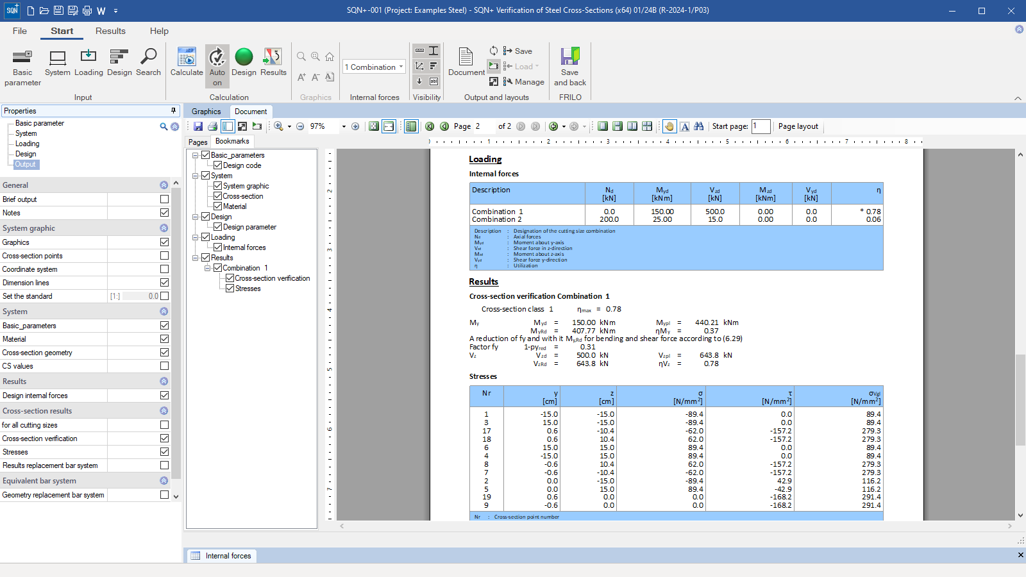Open the Search tool in ribbon
The height and width of the screenshot is (577, 1026).
[x=148, y=63]
